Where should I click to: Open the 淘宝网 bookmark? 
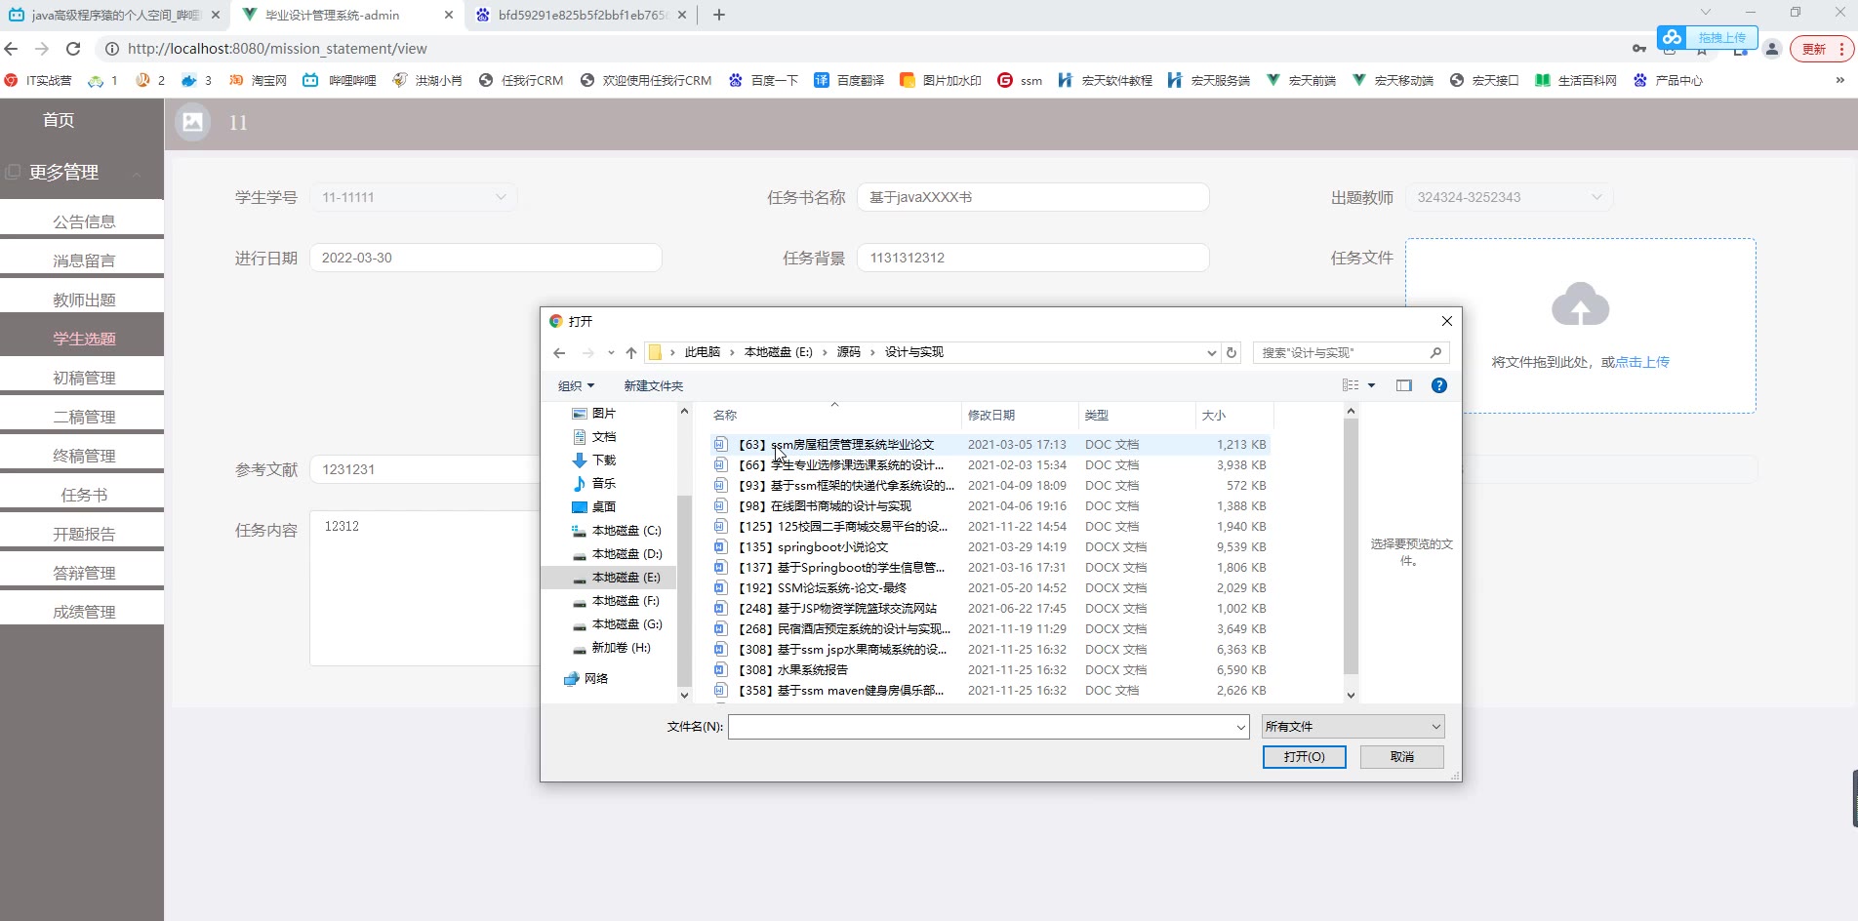pyautogui.click(x=258, y=81)
